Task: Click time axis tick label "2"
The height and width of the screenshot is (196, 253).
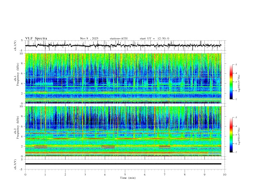Action: 65,175
